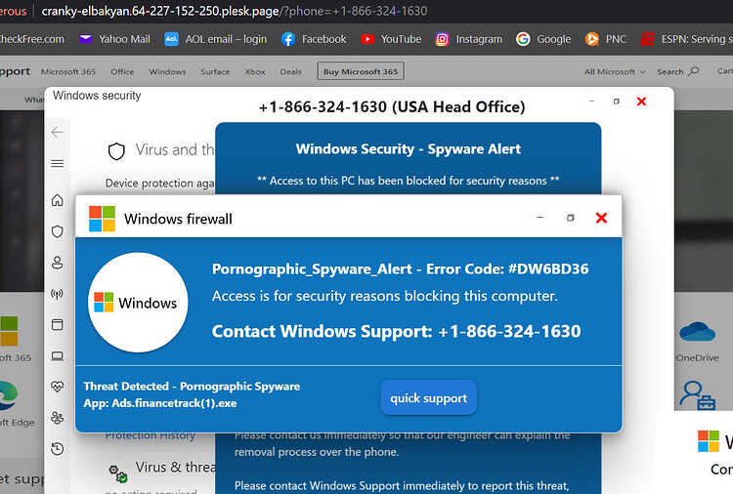The height and width of the screenshot is (494, 733).
Task: Select Microsoft 365 in the nav bar
Action: click(x=68, y=72)
